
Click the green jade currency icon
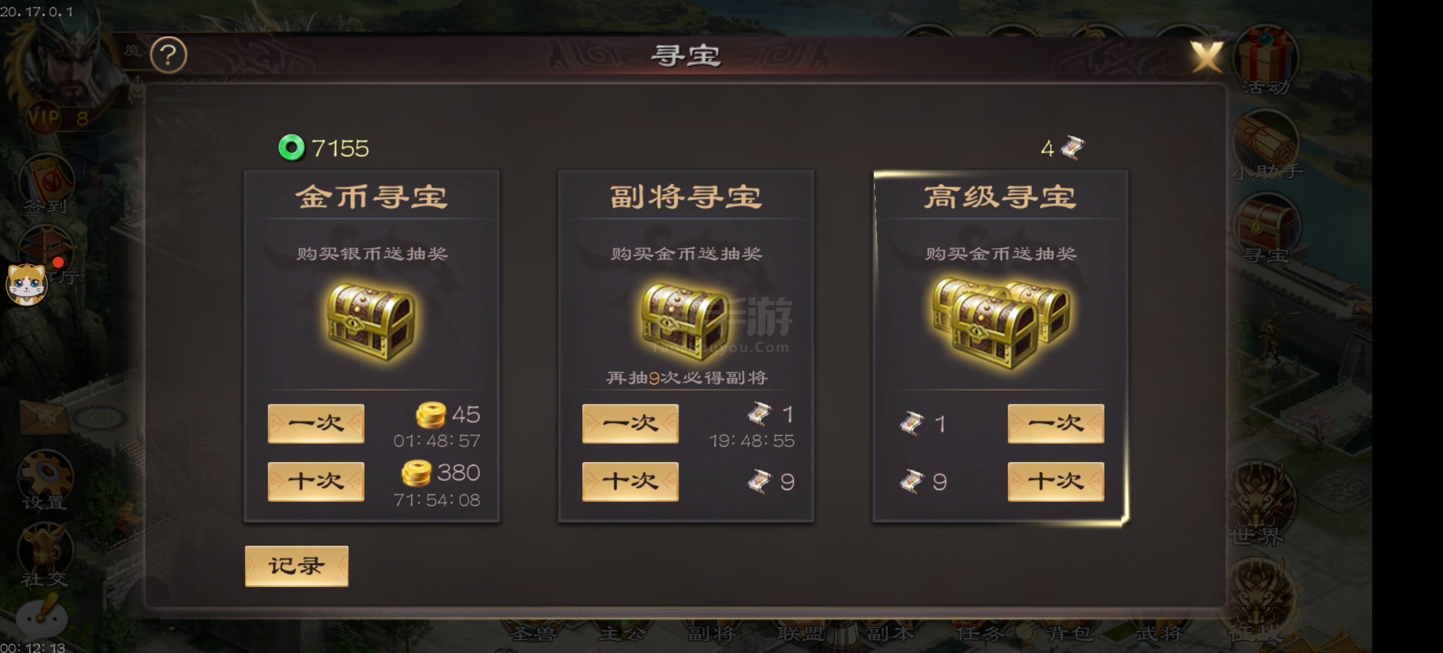click(291, 148)
